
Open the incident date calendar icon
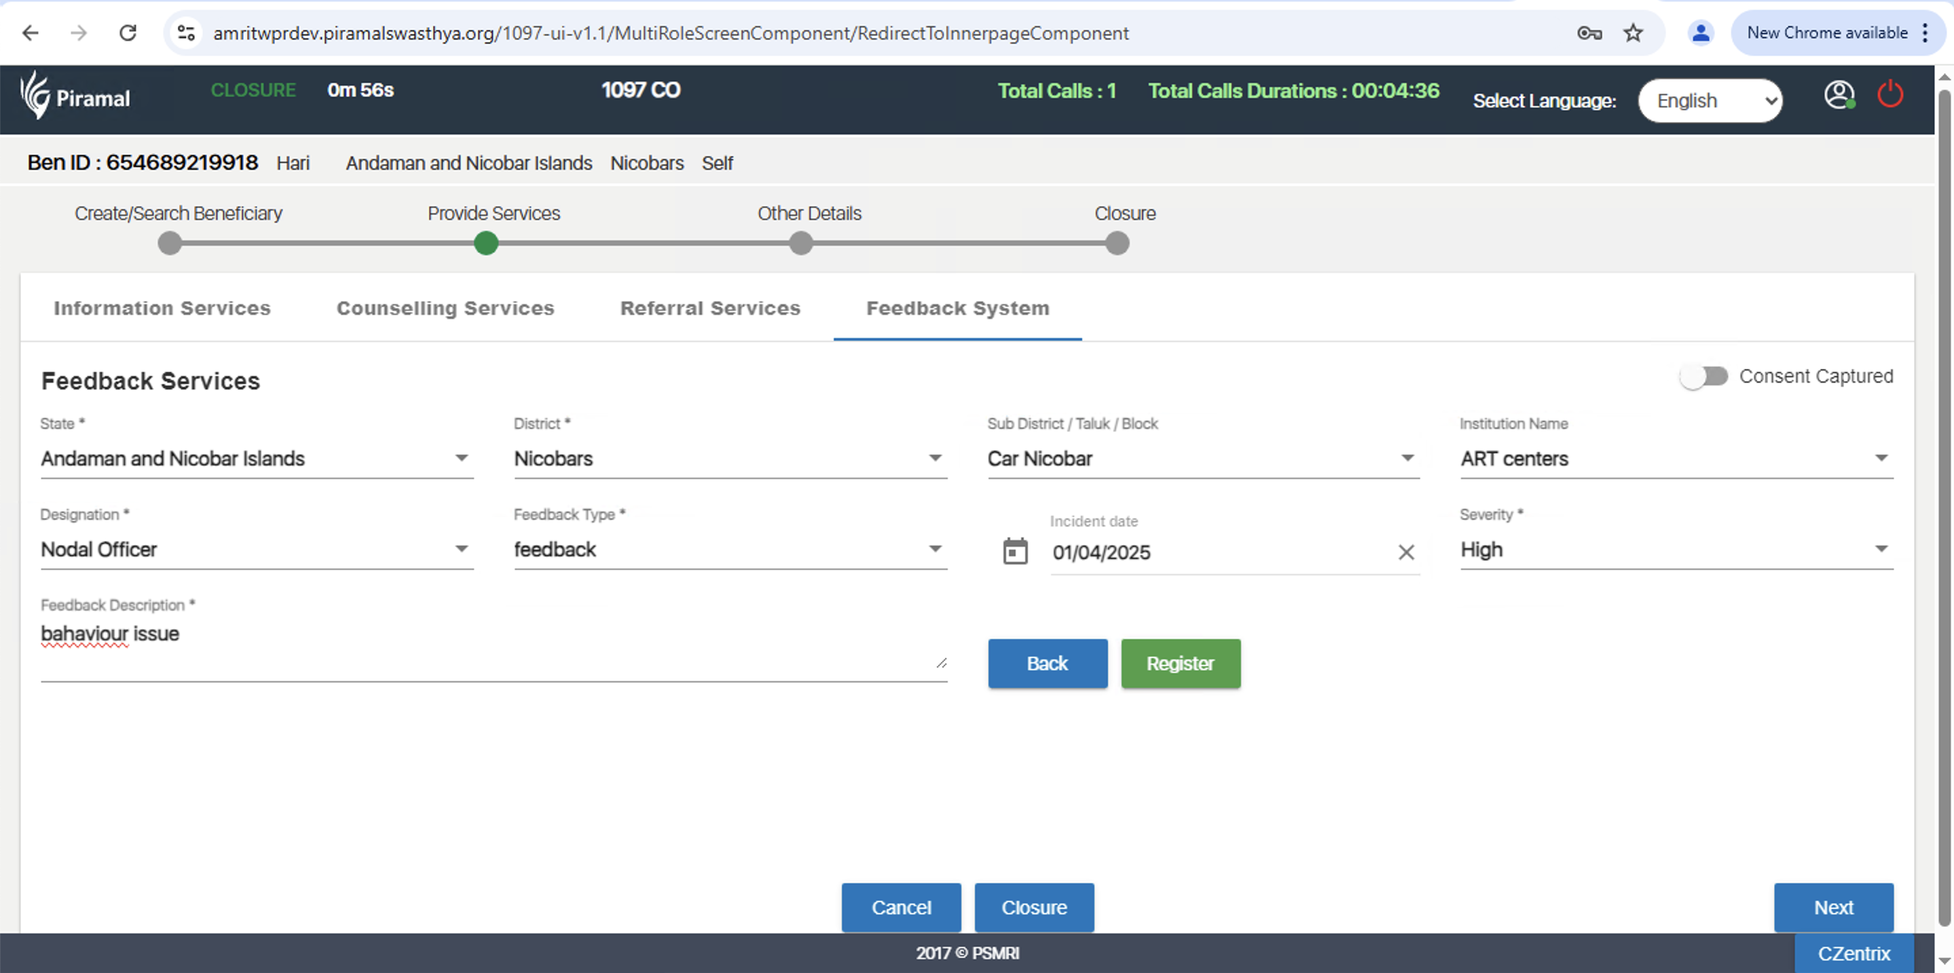tap(1015, 551)
